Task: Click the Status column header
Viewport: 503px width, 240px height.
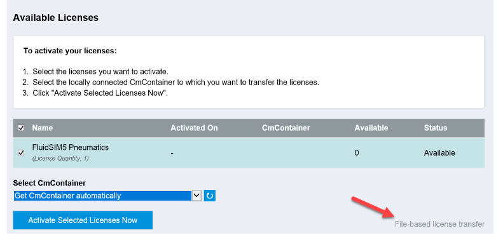Action: tap(436, 128)
